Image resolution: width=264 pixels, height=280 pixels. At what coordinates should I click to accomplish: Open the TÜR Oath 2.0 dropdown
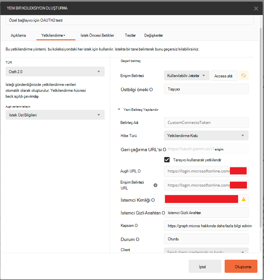point(55,71)
